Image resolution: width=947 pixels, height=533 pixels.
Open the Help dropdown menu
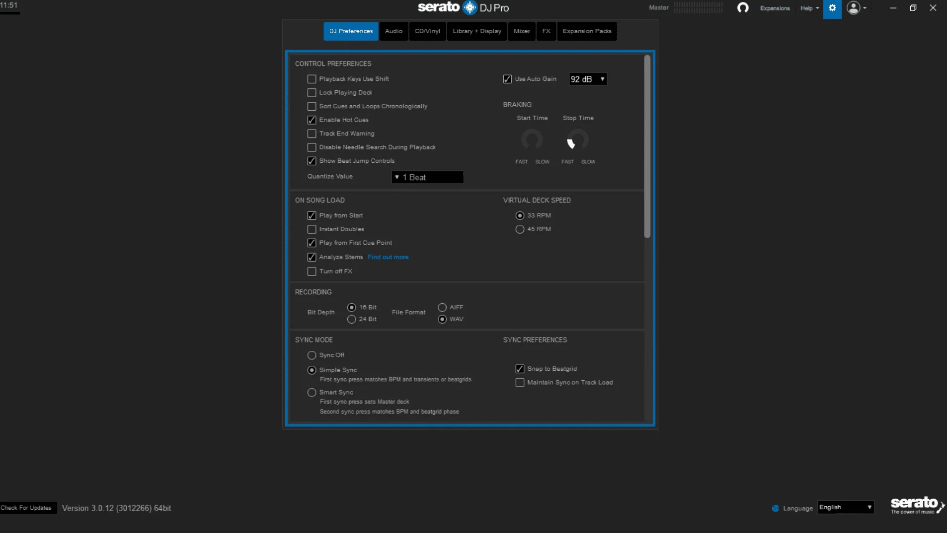click(809, 8)
